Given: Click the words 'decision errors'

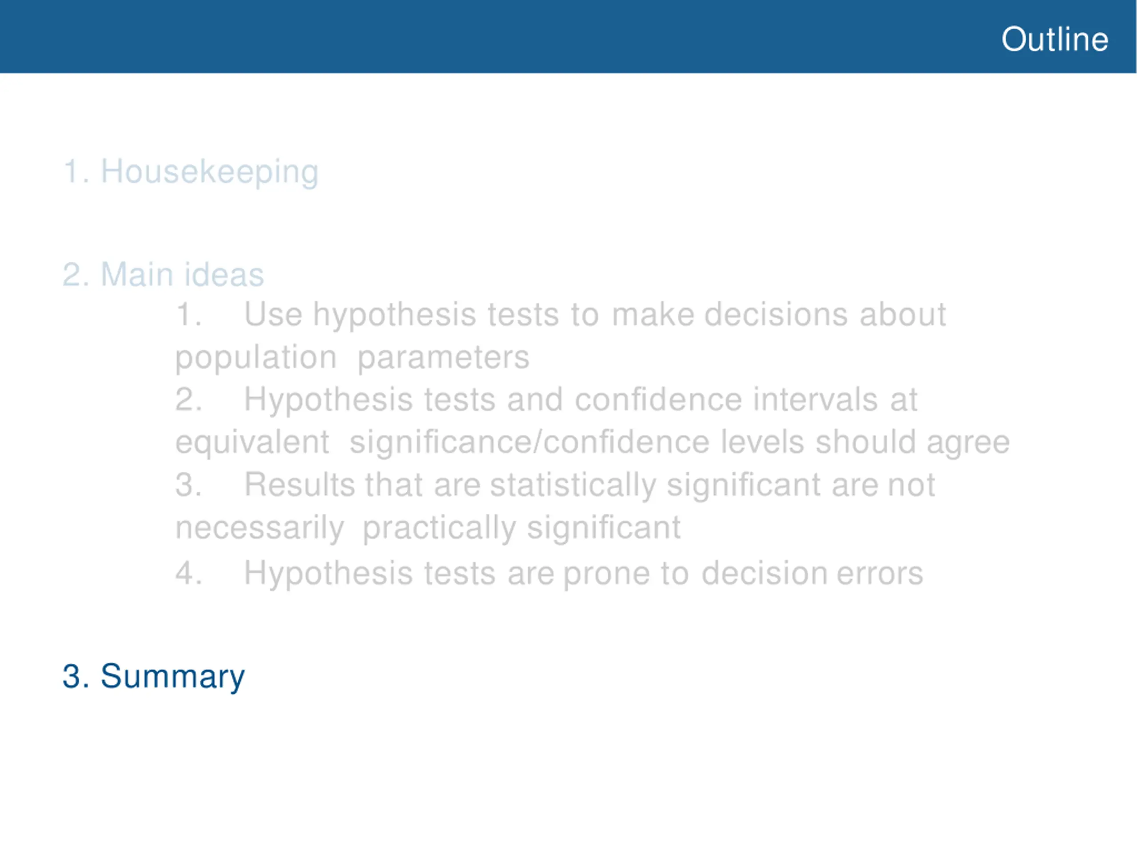Looking at the screenshot, I should (x=813, y=573).
